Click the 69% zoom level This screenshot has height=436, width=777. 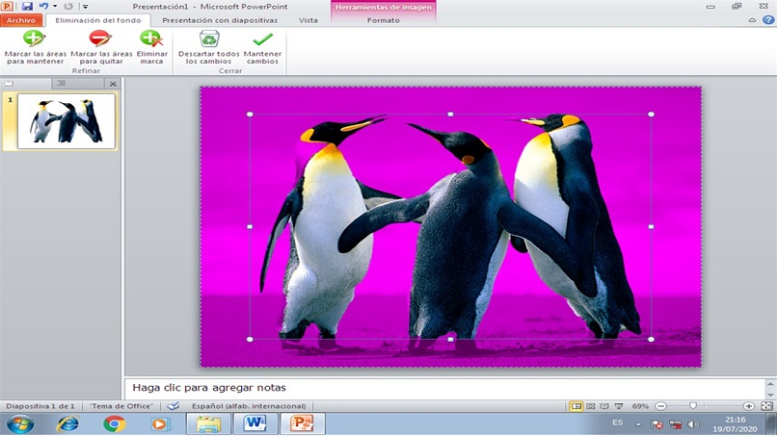click(x=640, y=406)
